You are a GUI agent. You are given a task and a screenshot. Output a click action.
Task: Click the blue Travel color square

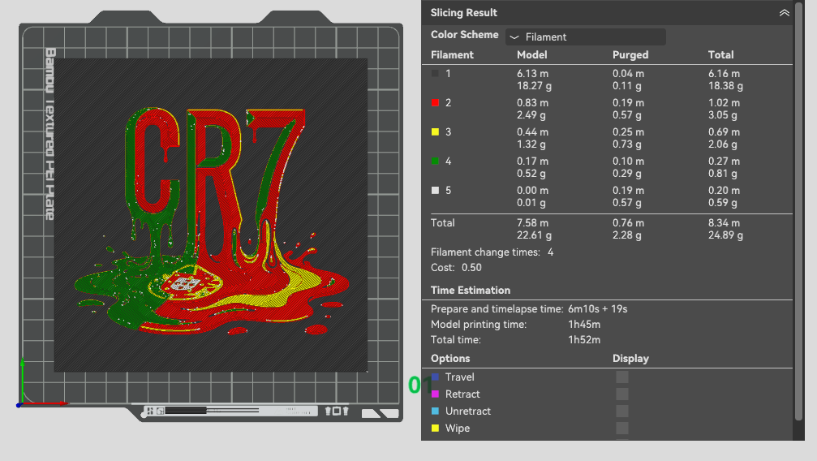coord(435,377)
